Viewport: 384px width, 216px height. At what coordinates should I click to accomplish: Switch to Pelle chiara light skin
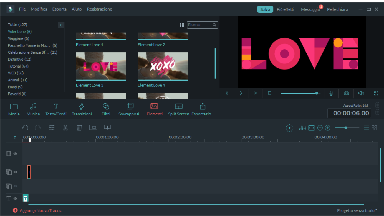(337, 9)
